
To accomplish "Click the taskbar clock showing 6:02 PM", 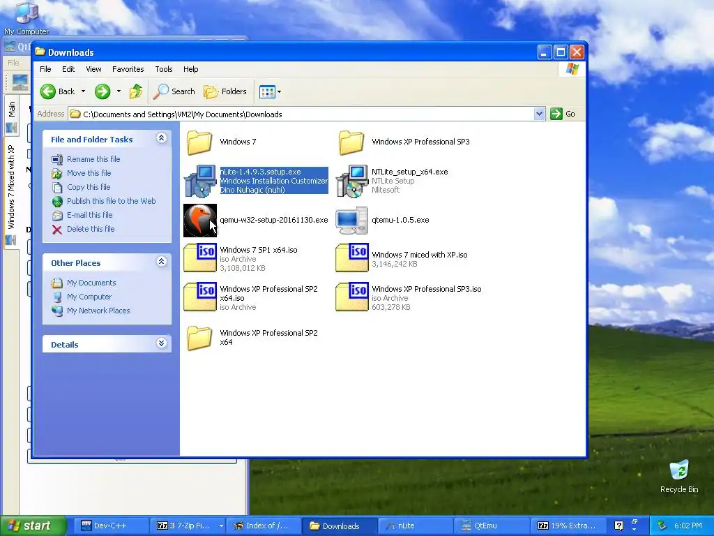I will (x=688, y=526).
